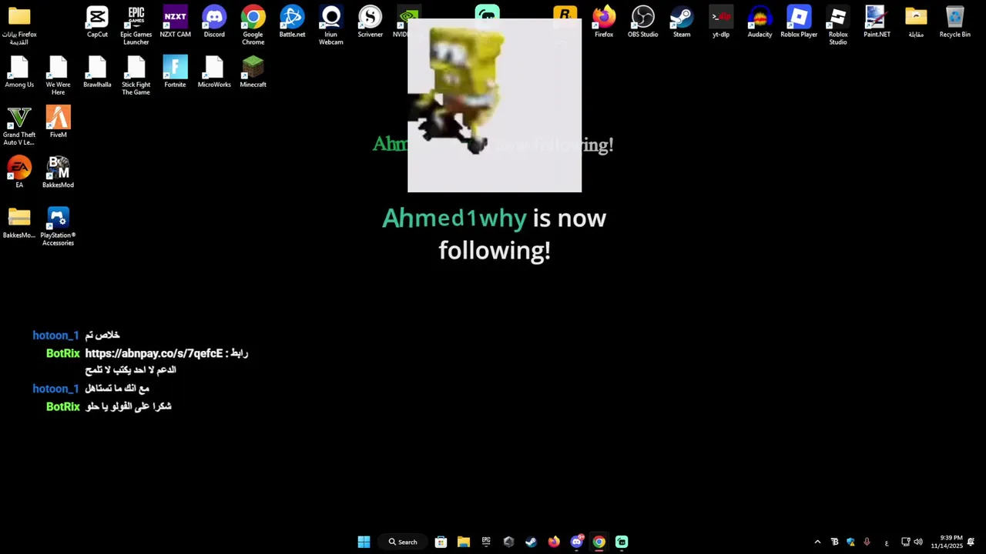Click the taskbar Search box

(403, 542)
